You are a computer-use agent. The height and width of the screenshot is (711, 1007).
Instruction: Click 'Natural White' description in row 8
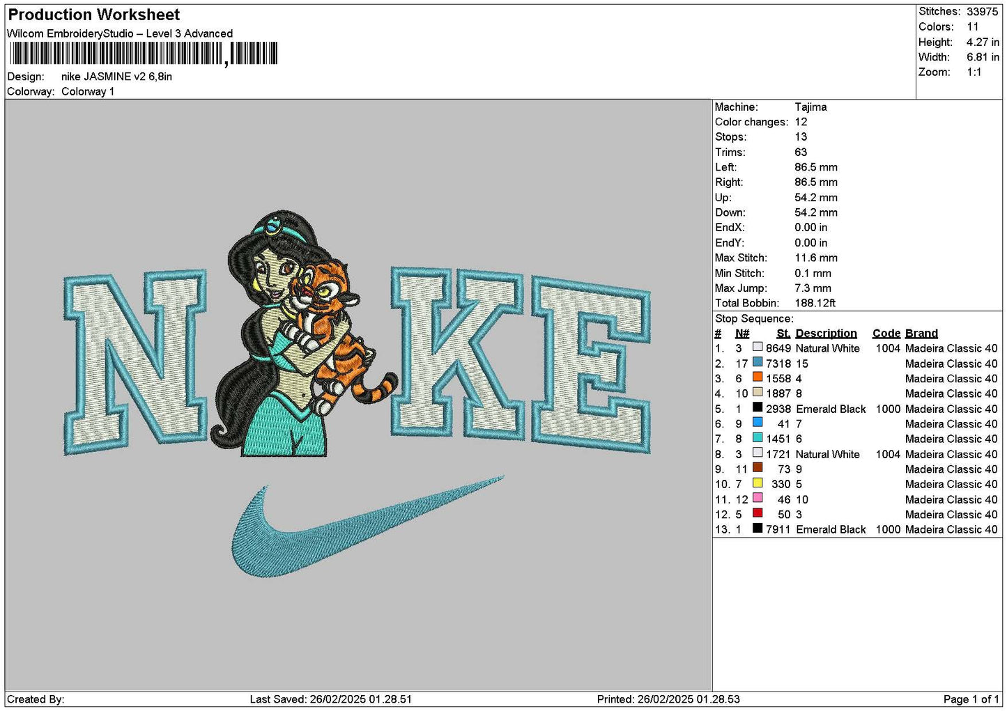(x=828, y=454)
